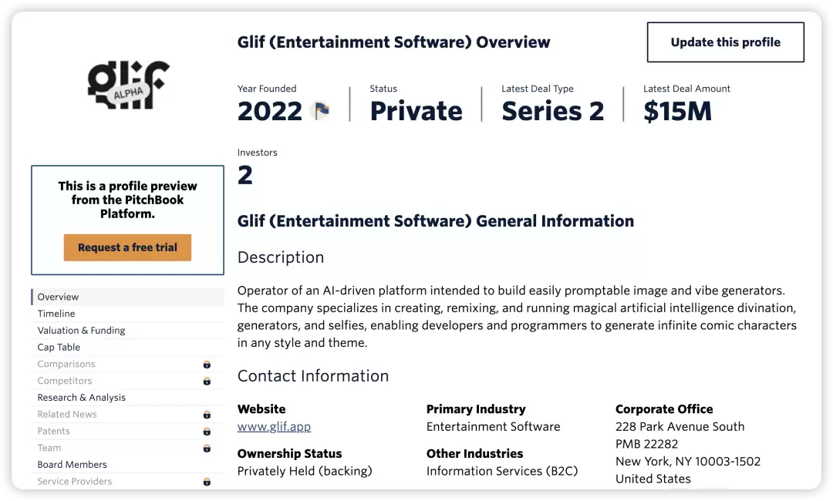Select the locked Patents menu entry
Image resolution: width=833 pixels, height=501 pixels.
[x=127, y=431]
